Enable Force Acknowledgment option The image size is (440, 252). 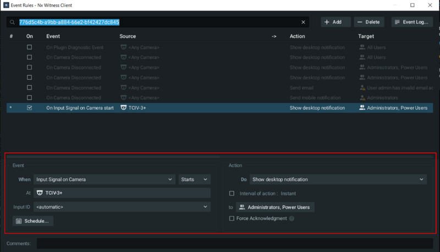point(232,219)
